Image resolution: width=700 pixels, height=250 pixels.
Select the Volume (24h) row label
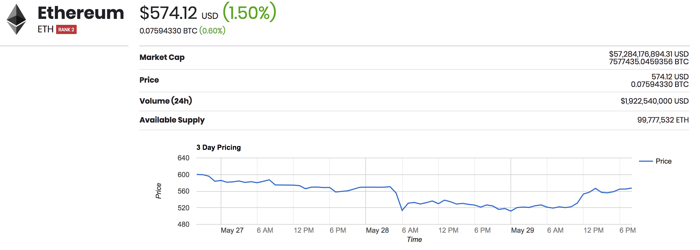coord(166,101)
